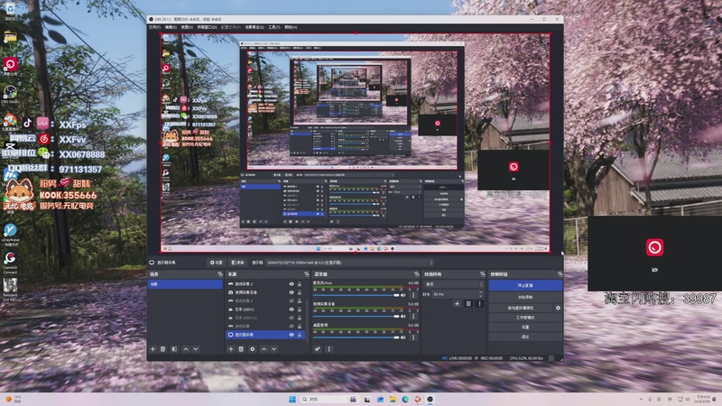
Task: Open the 滤镜 button in the source toolbar
Action: 237,263
